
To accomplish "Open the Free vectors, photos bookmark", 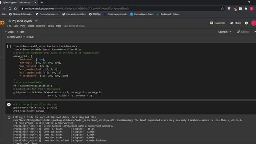I will point(74,14).
